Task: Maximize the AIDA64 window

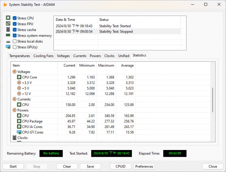Action: [x=206, y=4]
